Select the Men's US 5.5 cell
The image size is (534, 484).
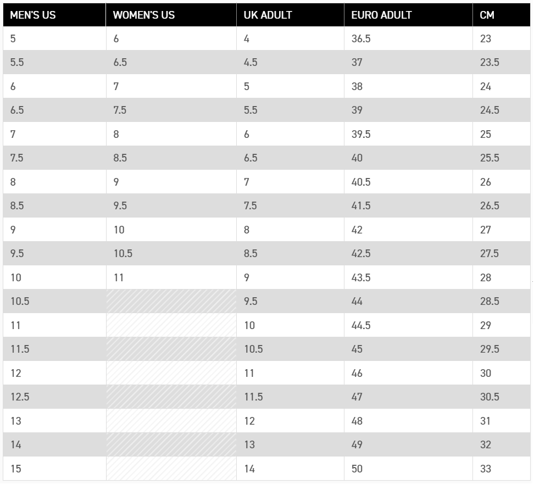54,62
